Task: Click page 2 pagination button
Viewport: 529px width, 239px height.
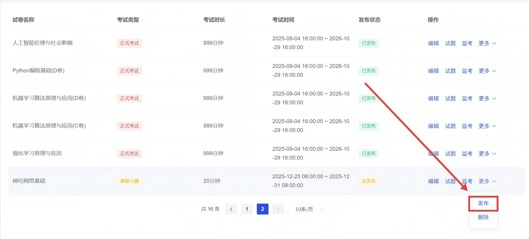Action: [262, 209]
